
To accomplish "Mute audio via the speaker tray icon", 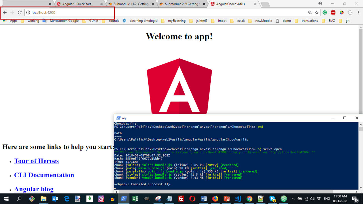I will [313, 199].
